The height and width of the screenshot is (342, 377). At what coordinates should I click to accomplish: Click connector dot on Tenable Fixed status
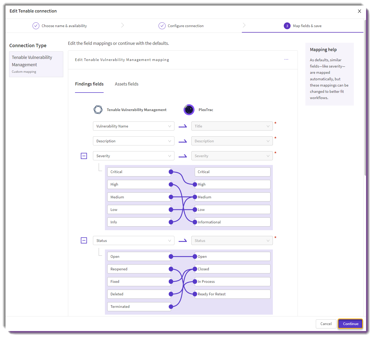click(171, 282)
